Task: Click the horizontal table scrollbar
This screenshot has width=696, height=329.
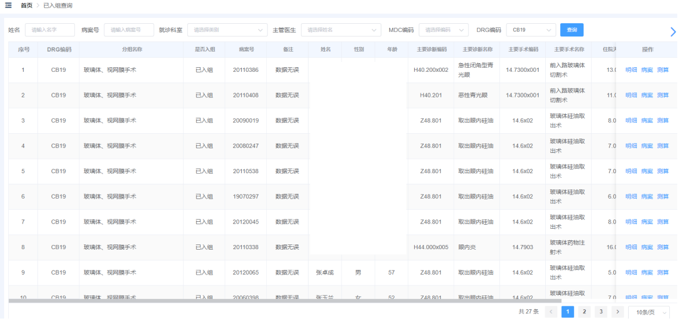Action: pyautogui.click(x=284, y=301)
